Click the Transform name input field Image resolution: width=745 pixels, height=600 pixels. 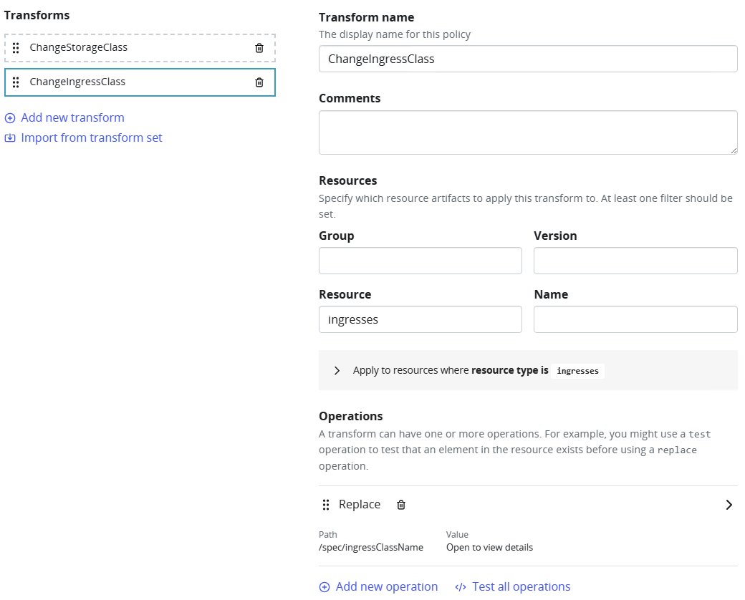527,59
